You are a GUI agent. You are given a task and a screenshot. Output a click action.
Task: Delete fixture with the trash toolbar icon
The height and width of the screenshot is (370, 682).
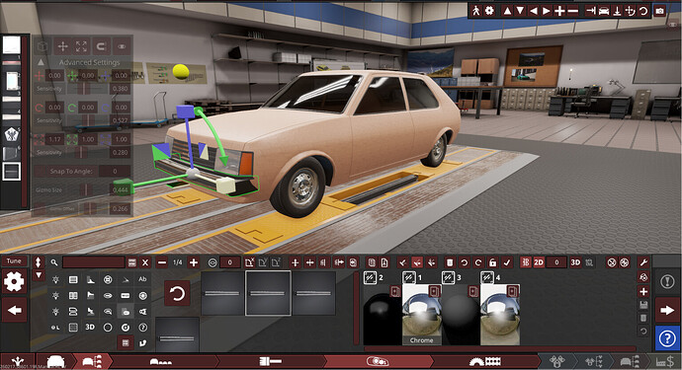pos(450,262)
